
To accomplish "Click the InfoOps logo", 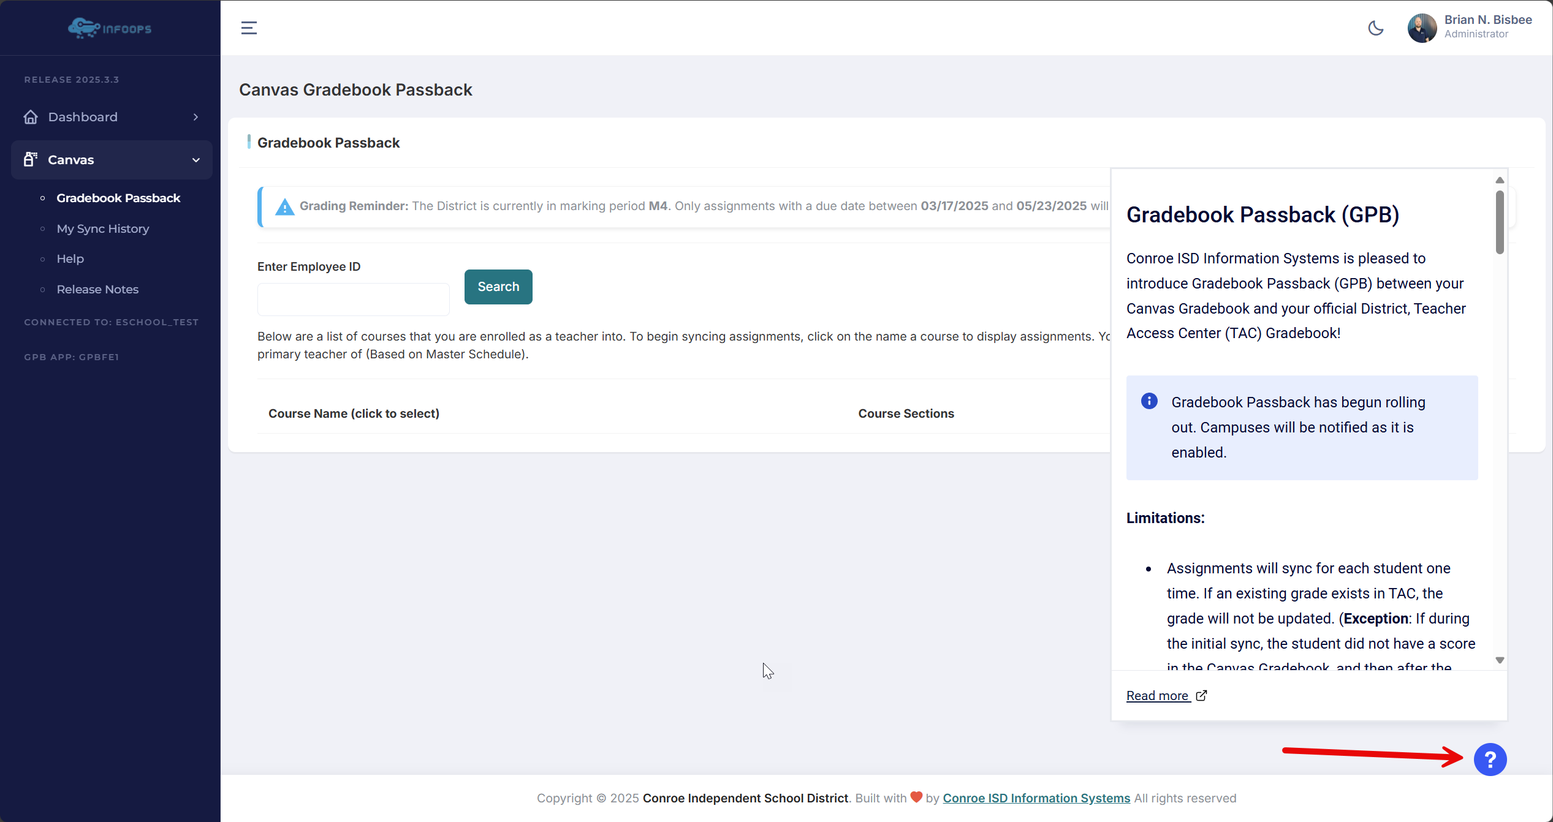I will click(110, 28).
